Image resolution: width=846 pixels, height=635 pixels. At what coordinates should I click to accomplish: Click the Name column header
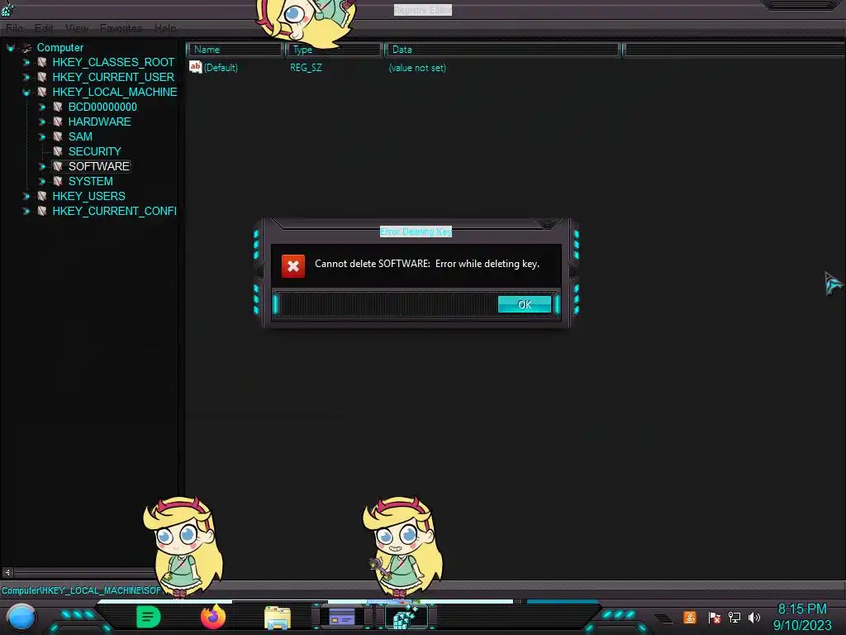click(235, 50)
